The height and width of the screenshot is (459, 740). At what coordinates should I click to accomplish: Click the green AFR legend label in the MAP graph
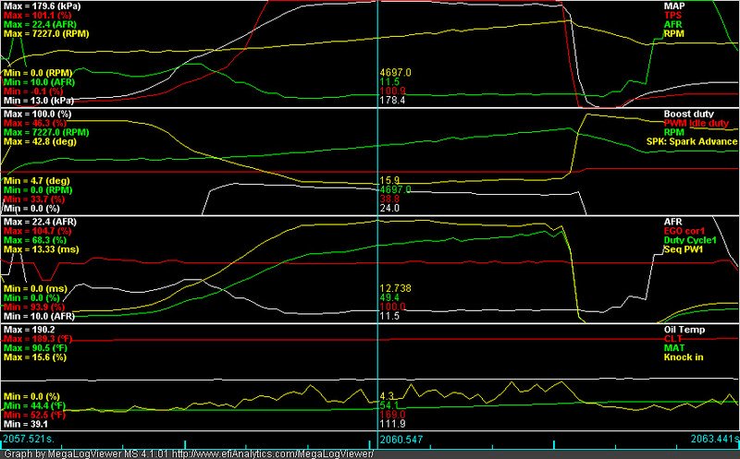[673, 25]
